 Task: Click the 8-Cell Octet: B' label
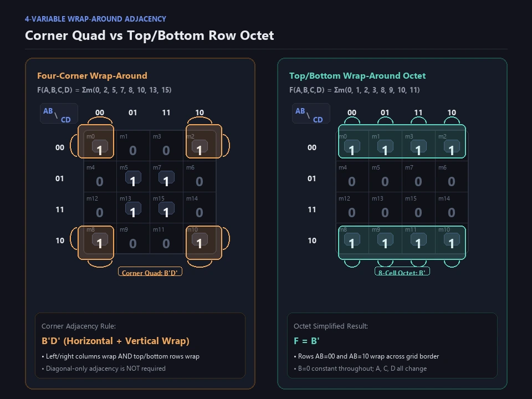(402, 272)
